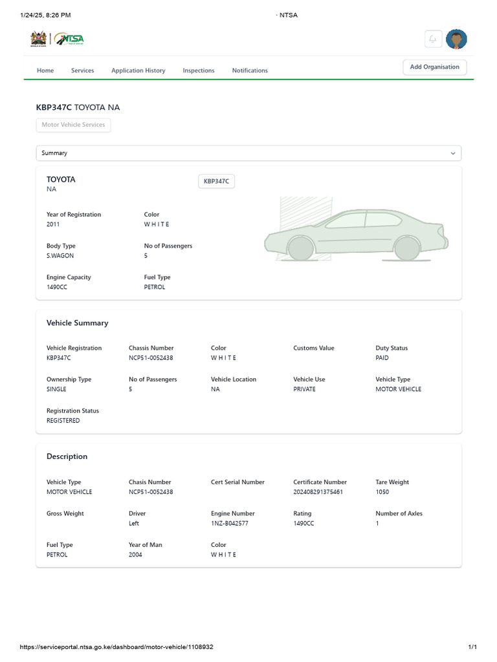Open the notifications bell icon
This screenshot has height=662, width=497.
click(x=432, y=39)
